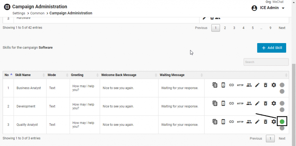Open agents icon for Development skill
The image size is (296, 146).
[249, 103]
